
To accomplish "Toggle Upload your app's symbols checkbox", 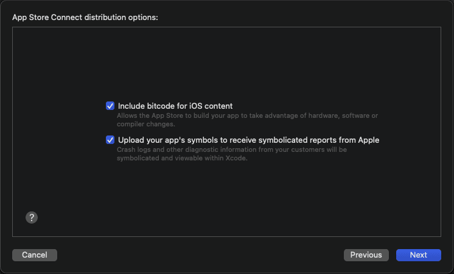I will pyautogui.click(x=110, y=140).
